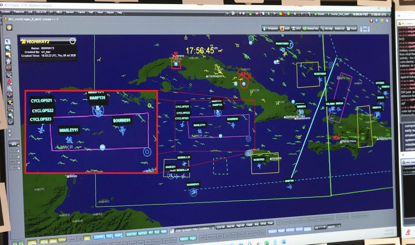
Task: Select the red triangle warning tool
Action: click(x=9, y=82)
